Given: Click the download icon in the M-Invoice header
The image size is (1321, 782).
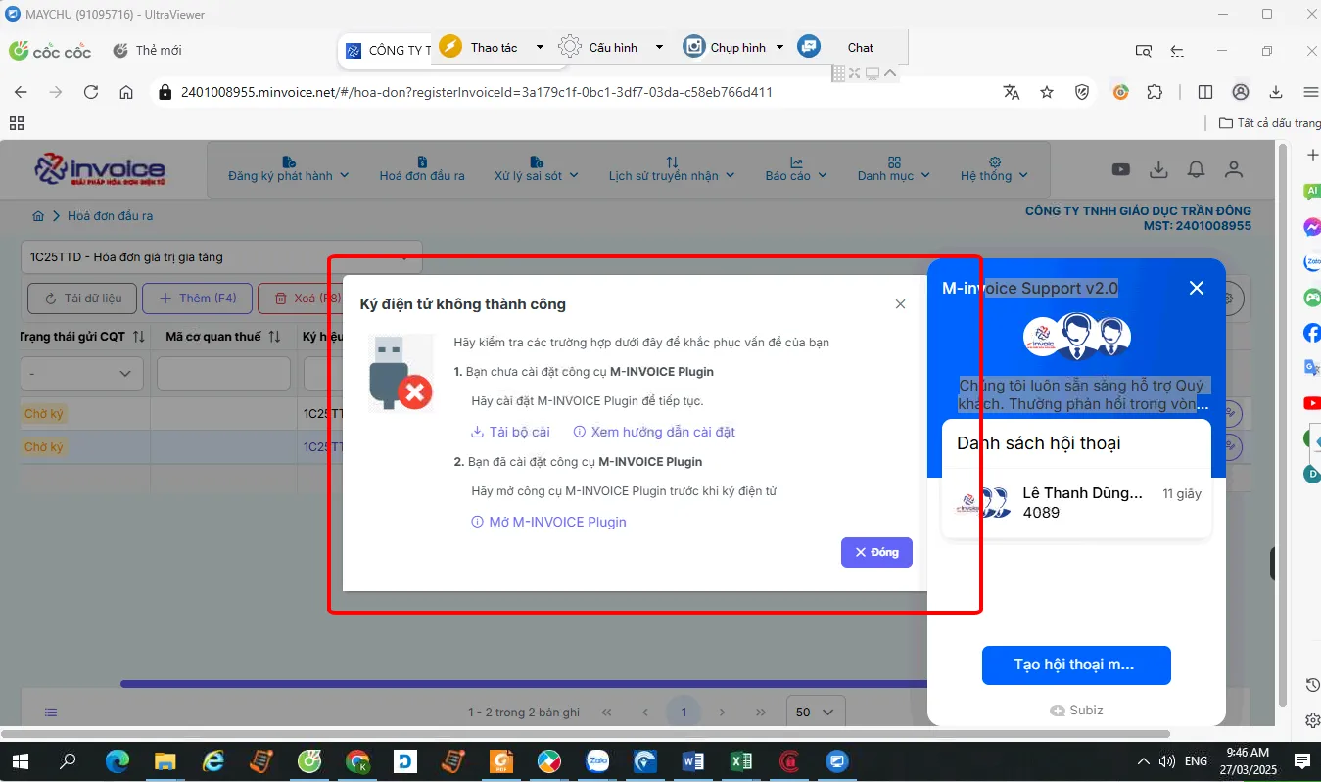Looking at the screenshot, I should pos(1158,169).
